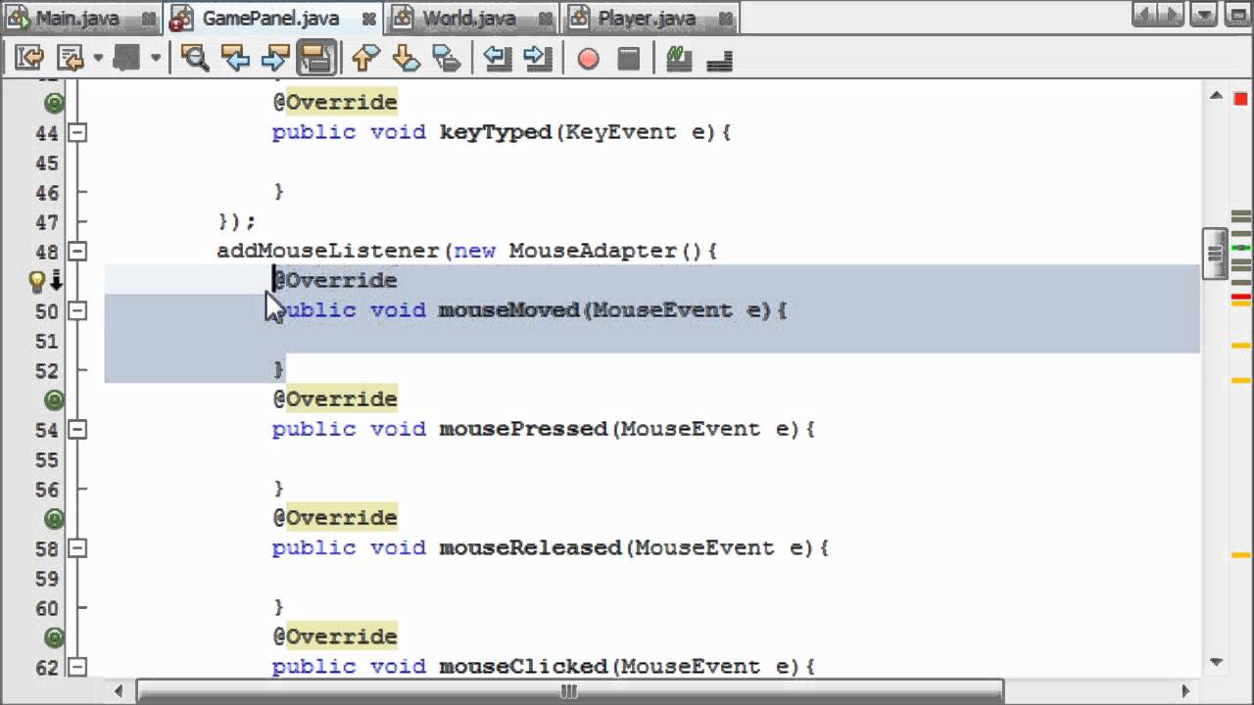Click on mouseReleased method name

[x=530, y=547]
